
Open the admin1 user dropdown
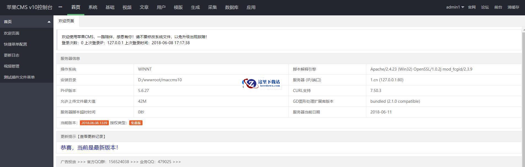(x=455, y=7)
